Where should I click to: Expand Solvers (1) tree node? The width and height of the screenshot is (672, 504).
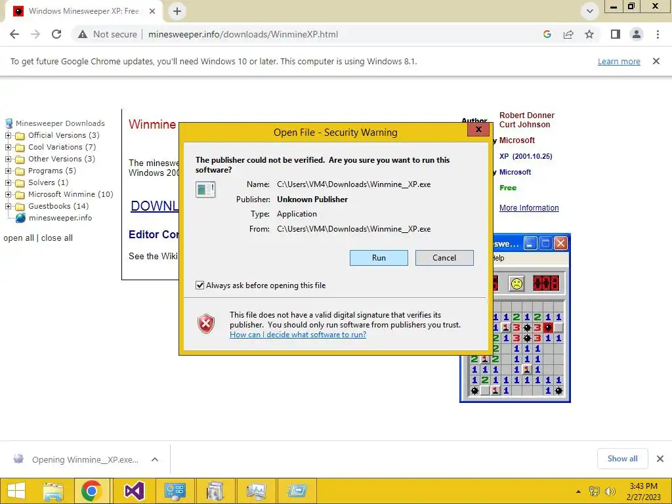pos(8,182)
